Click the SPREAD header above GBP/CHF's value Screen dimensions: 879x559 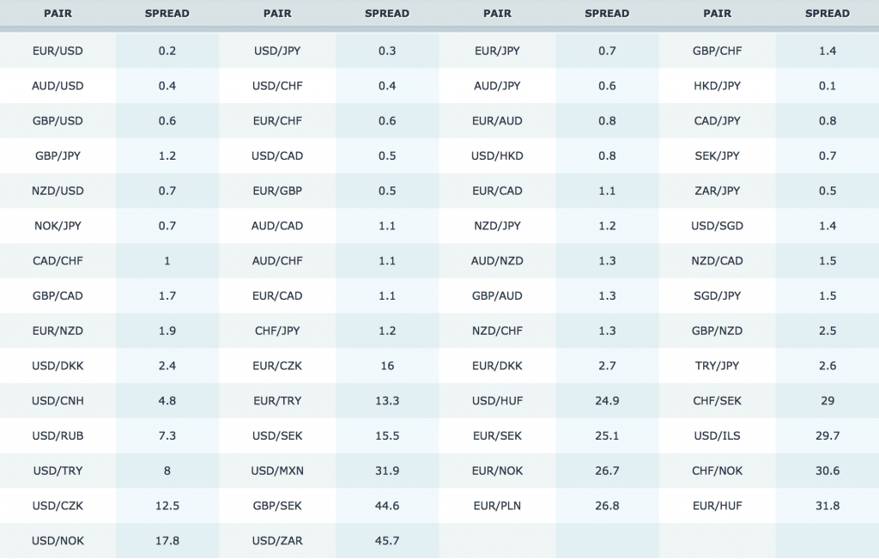click(827, 14)
